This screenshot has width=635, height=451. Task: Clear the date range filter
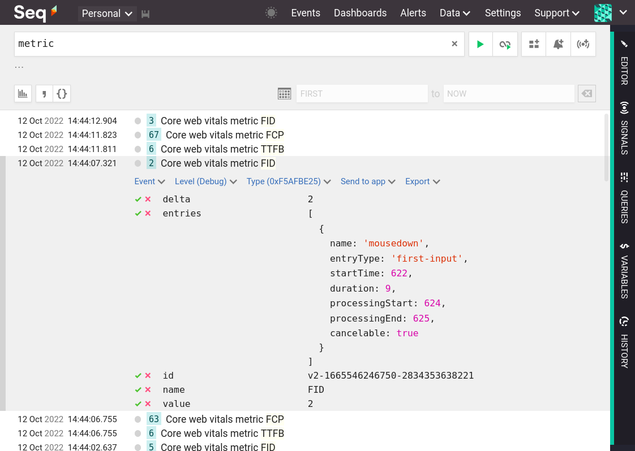click(587, 94)
